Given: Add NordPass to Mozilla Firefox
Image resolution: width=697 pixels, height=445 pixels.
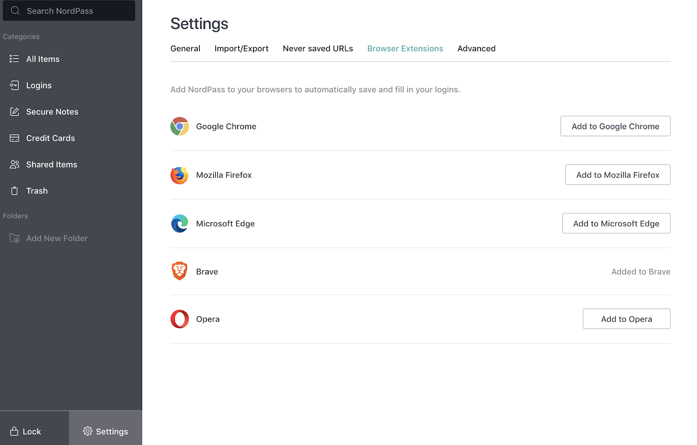Looking at the screenshot, I should pos(617,175).
